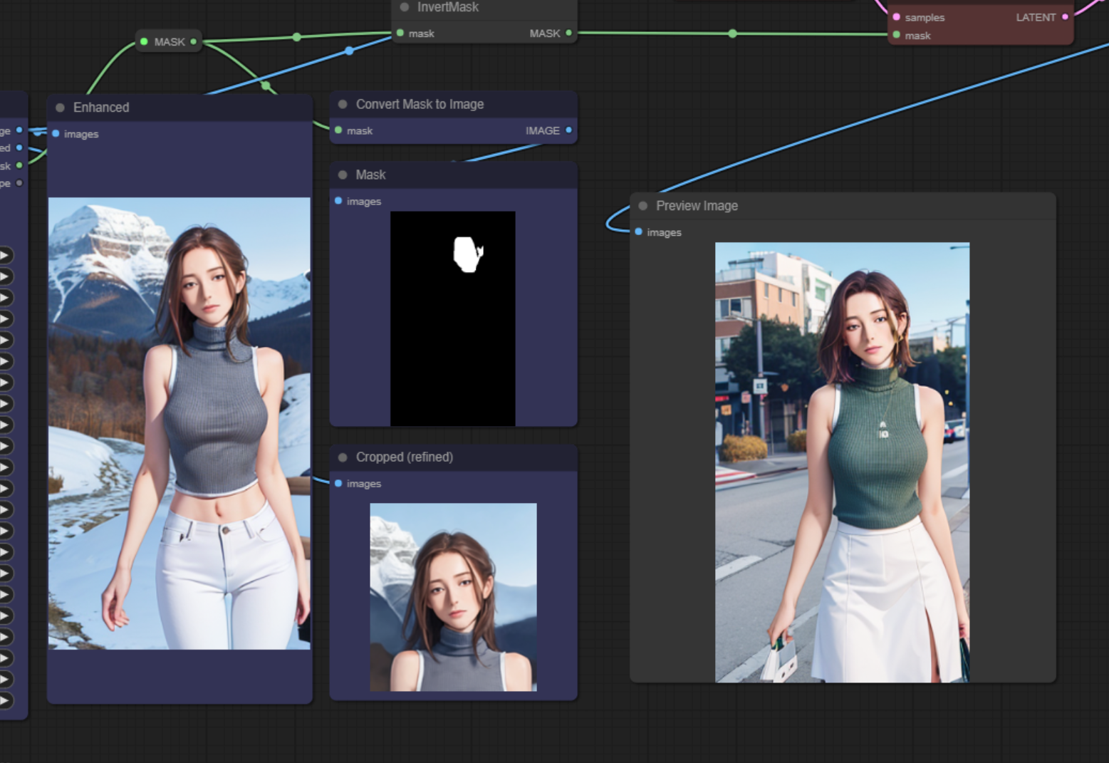The height and width of the screenshot is (763, 1109).
Task: Click the Mask node's gray title dot
Action: click(x=343, y=175)
